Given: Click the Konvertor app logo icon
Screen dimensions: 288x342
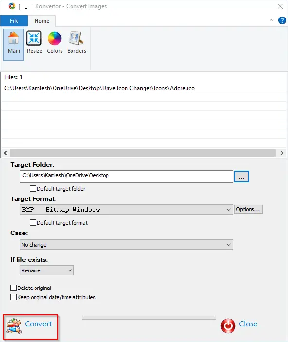Looking at the screenshot, I should click(x=12, y=6).
